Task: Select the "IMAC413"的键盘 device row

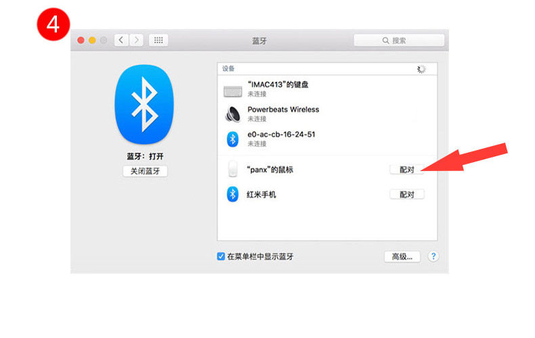Action: [327, 89]
